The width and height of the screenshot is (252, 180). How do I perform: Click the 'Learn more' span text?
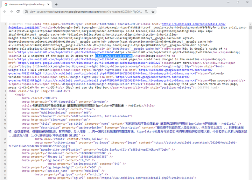181,63
